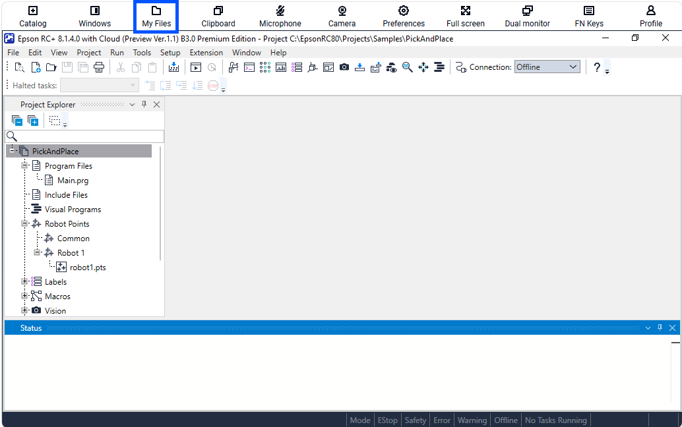Select Common under Robot Points
This screenshot has height=427, width=682.
coord(73,238)
